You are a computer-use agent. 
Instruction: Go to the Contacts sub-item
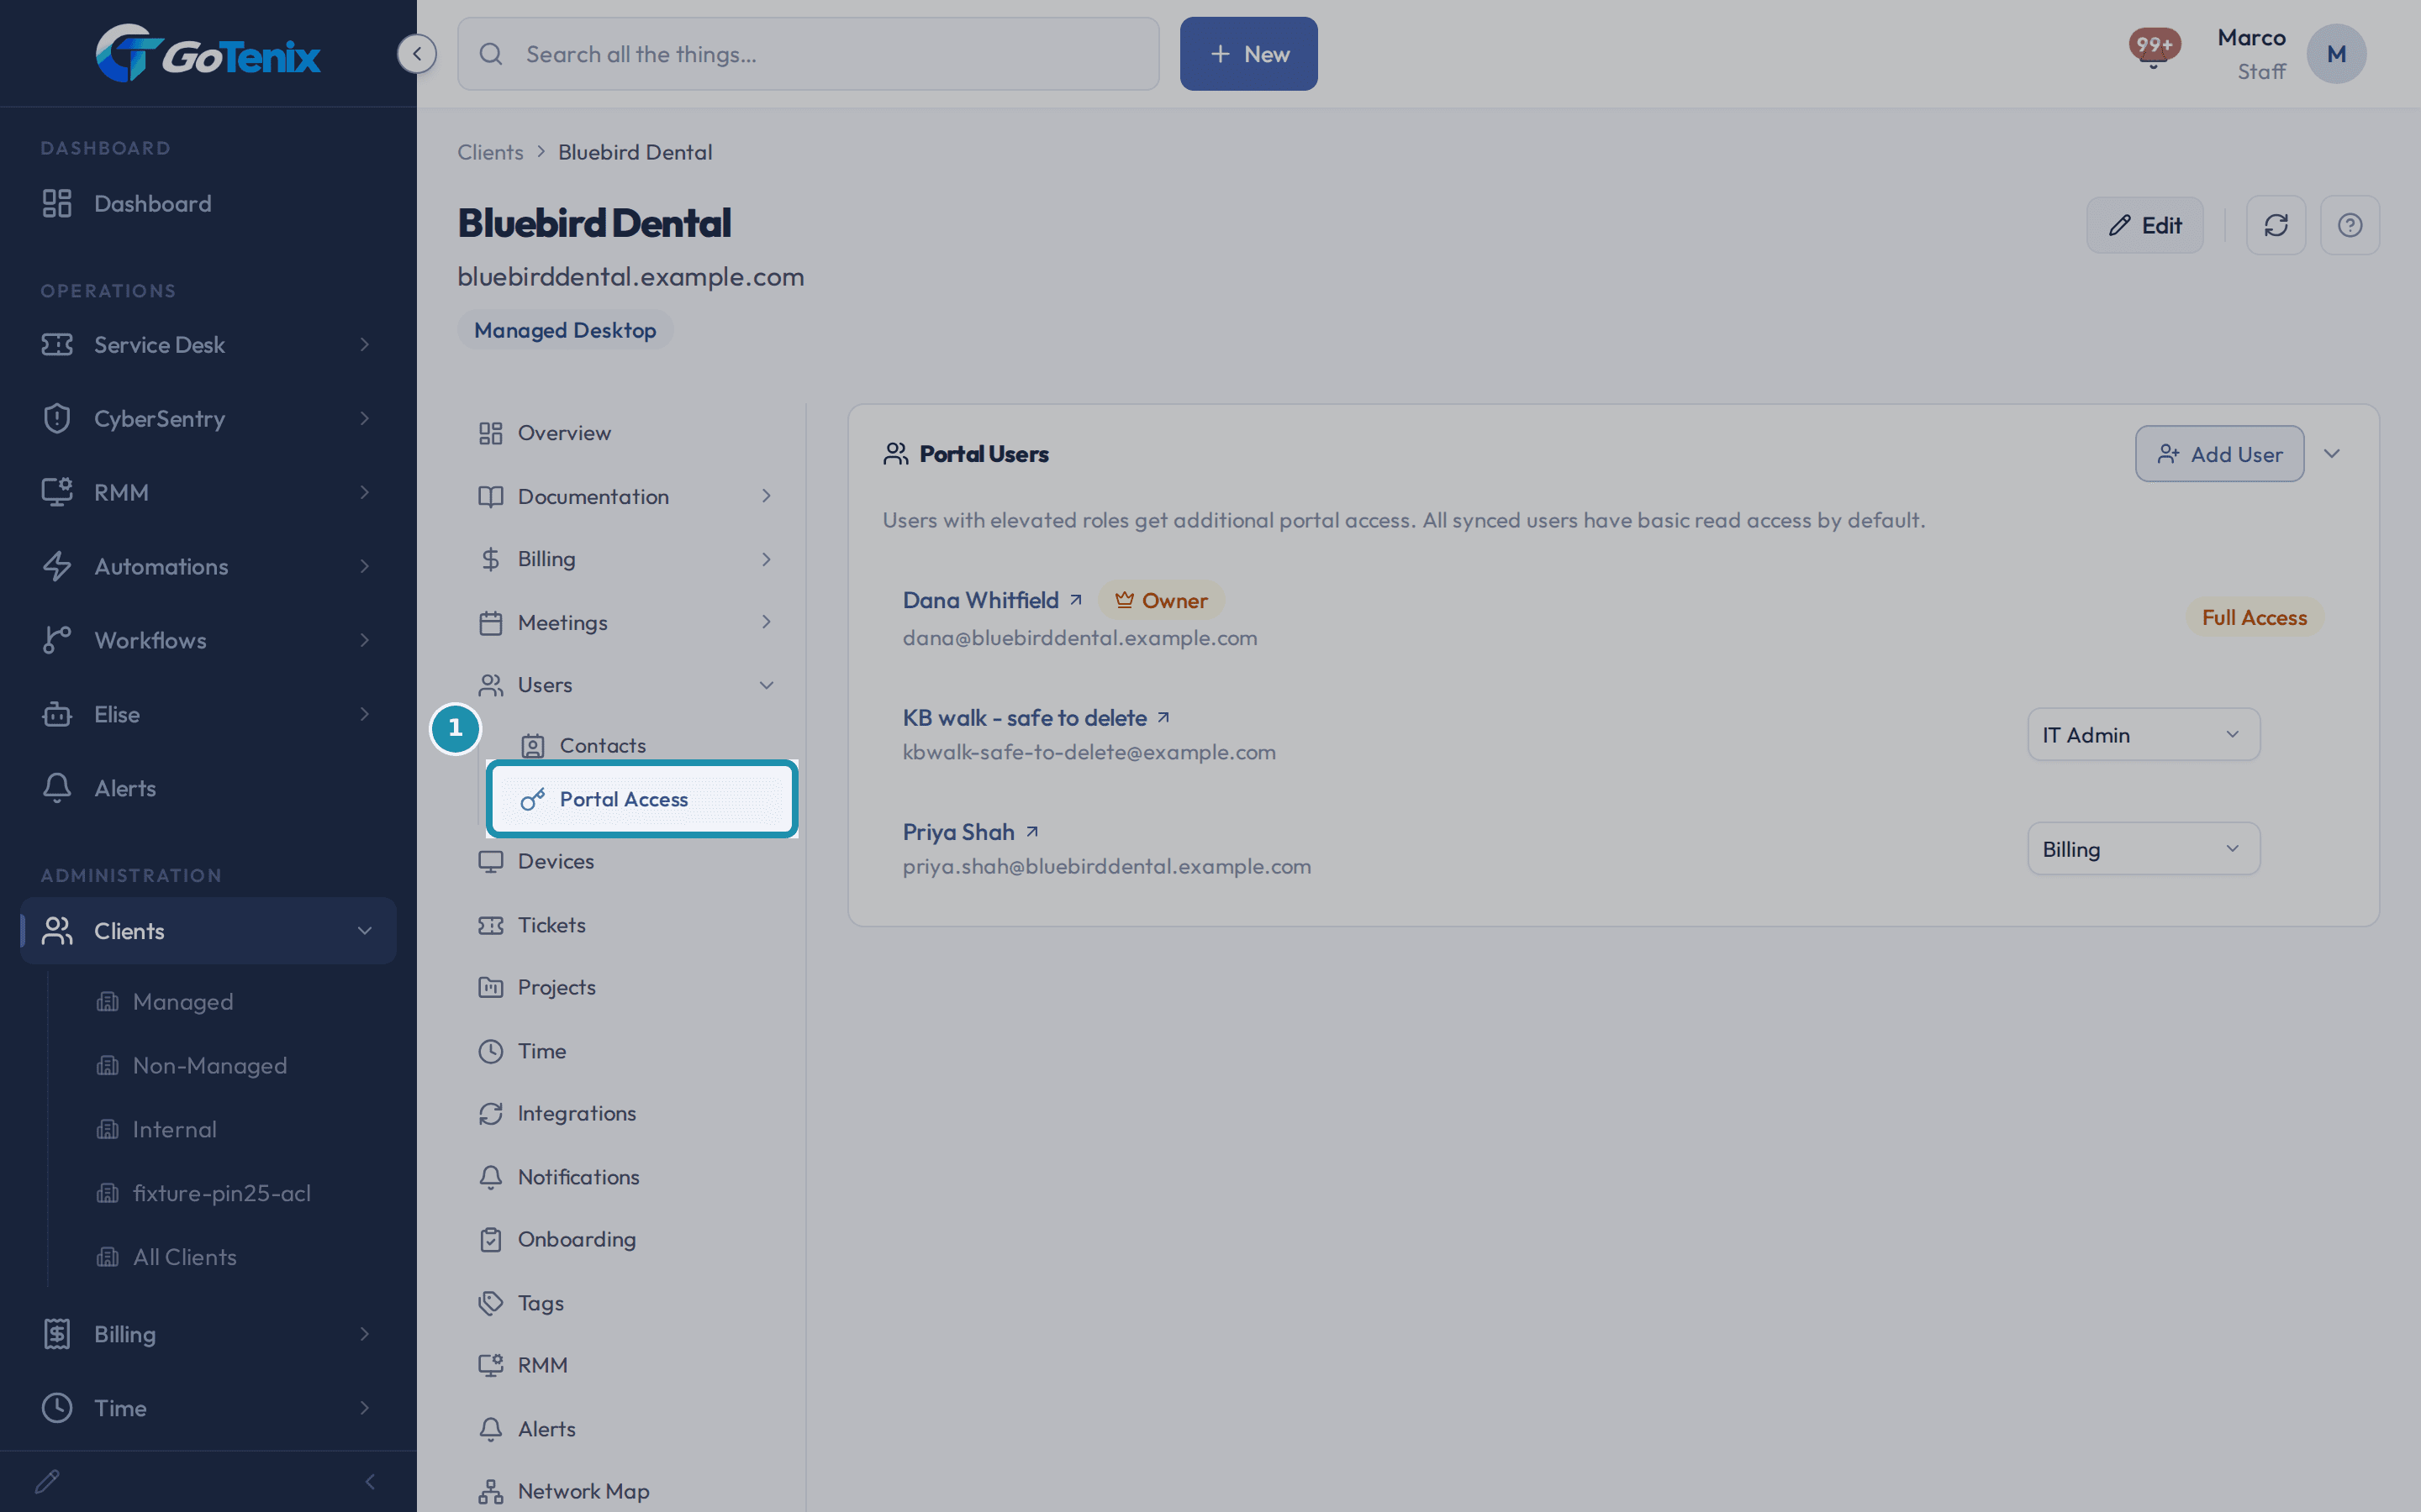click(x=641, y=745)
